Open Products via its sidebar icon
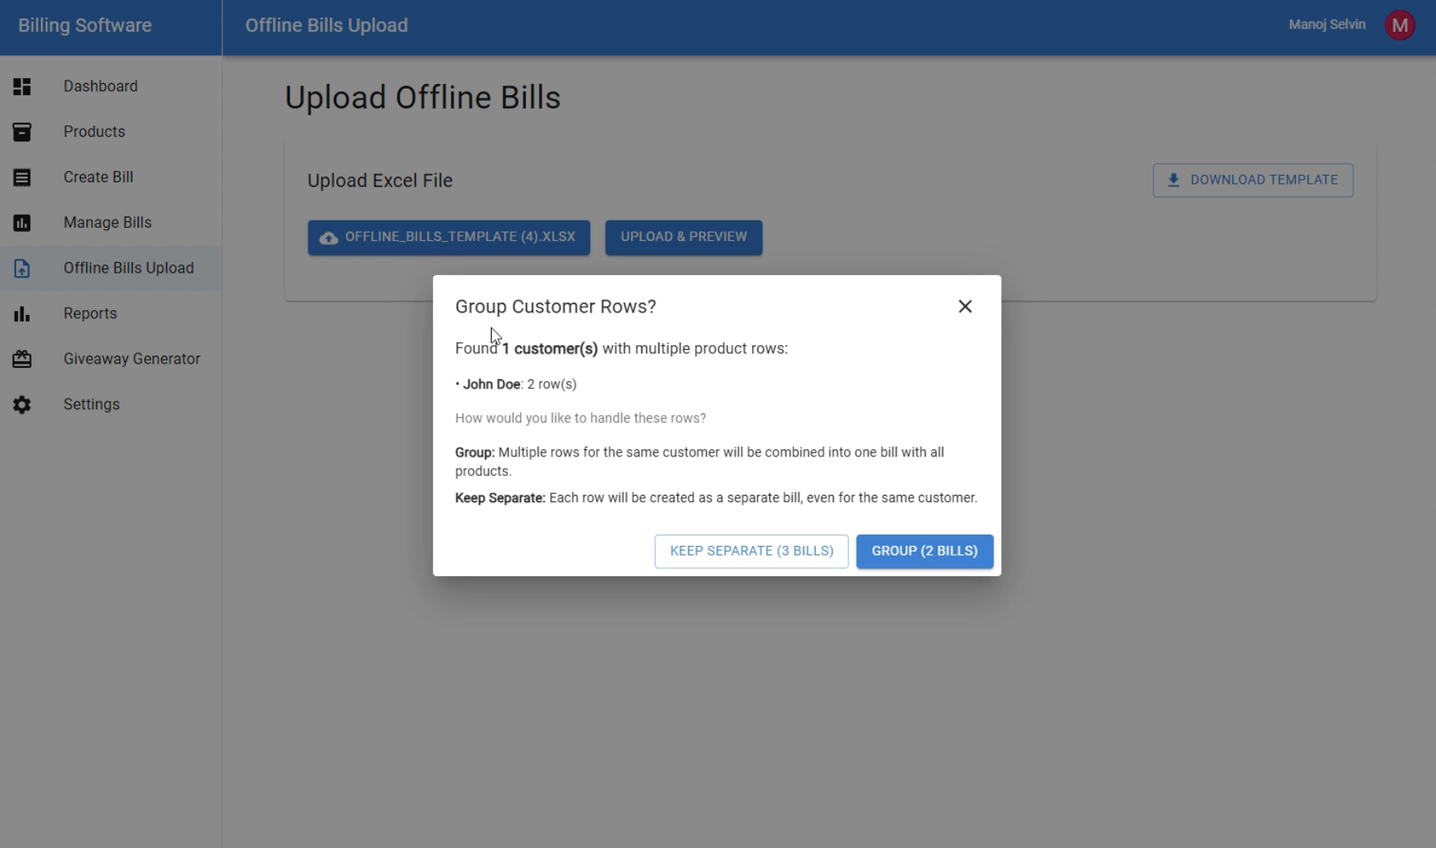This screenshot has width=1436, height=848. point(21,132)
